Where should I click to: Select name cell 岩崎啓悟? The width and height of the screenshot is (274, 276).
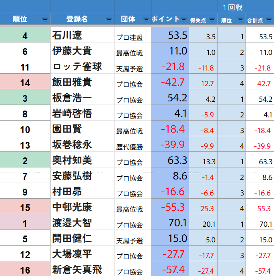[x=83, y=113]
